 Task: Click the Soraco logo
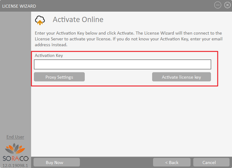[x=15, y=152]
